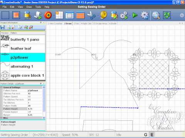Image resolution: width=185 pixels, height=138 pixels.
Task: Toggle the G button in status bar
Action: [146, 135]
